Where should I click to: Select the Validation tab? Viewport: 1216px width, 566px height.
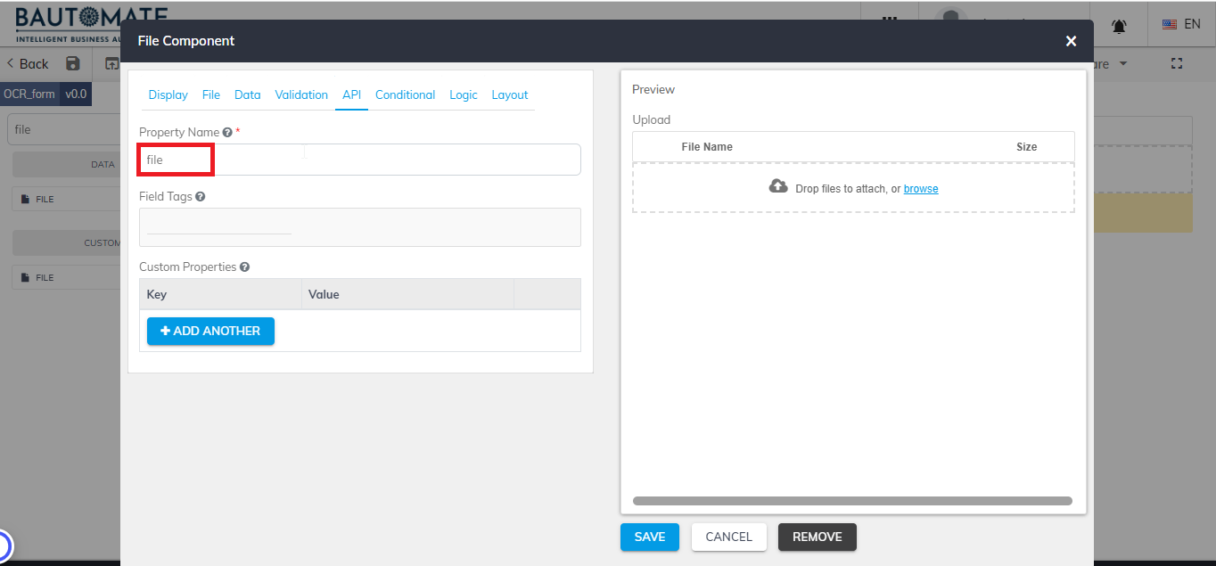pos(301,94)
